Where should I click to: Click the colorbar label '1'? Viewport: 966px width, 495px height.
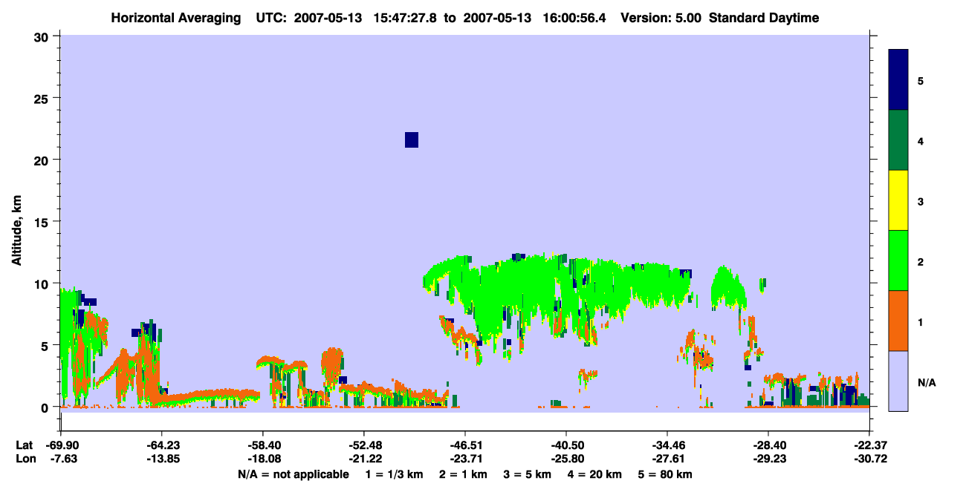pos(921,322)
